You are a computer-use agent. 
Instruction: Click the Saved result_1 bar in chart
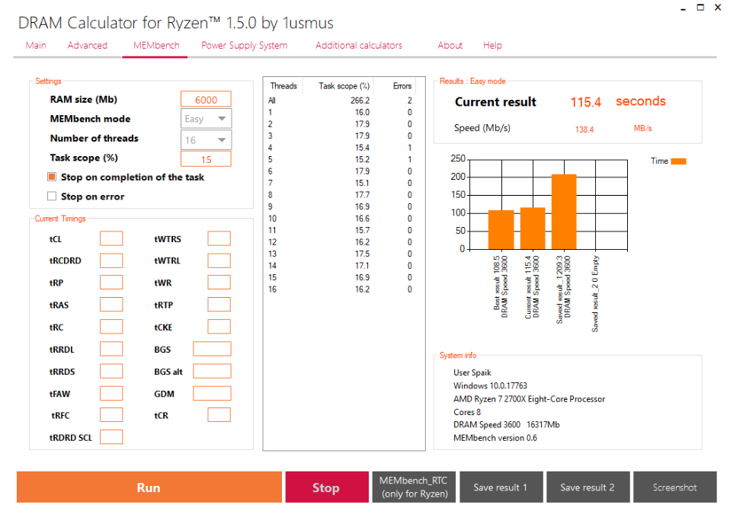pyautogui.click(x=564, y=212)
